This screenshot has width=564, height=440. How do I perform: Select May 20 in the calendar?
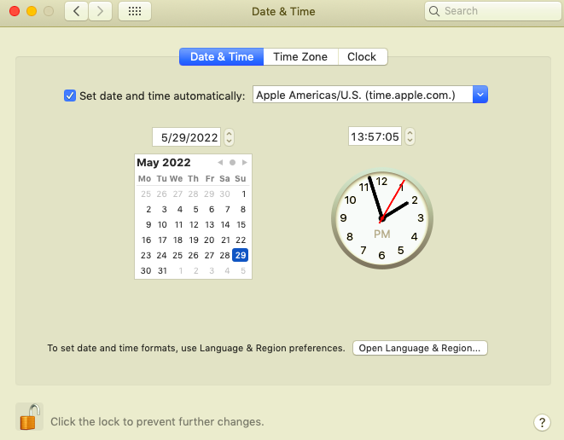click(x=209, y=240)
